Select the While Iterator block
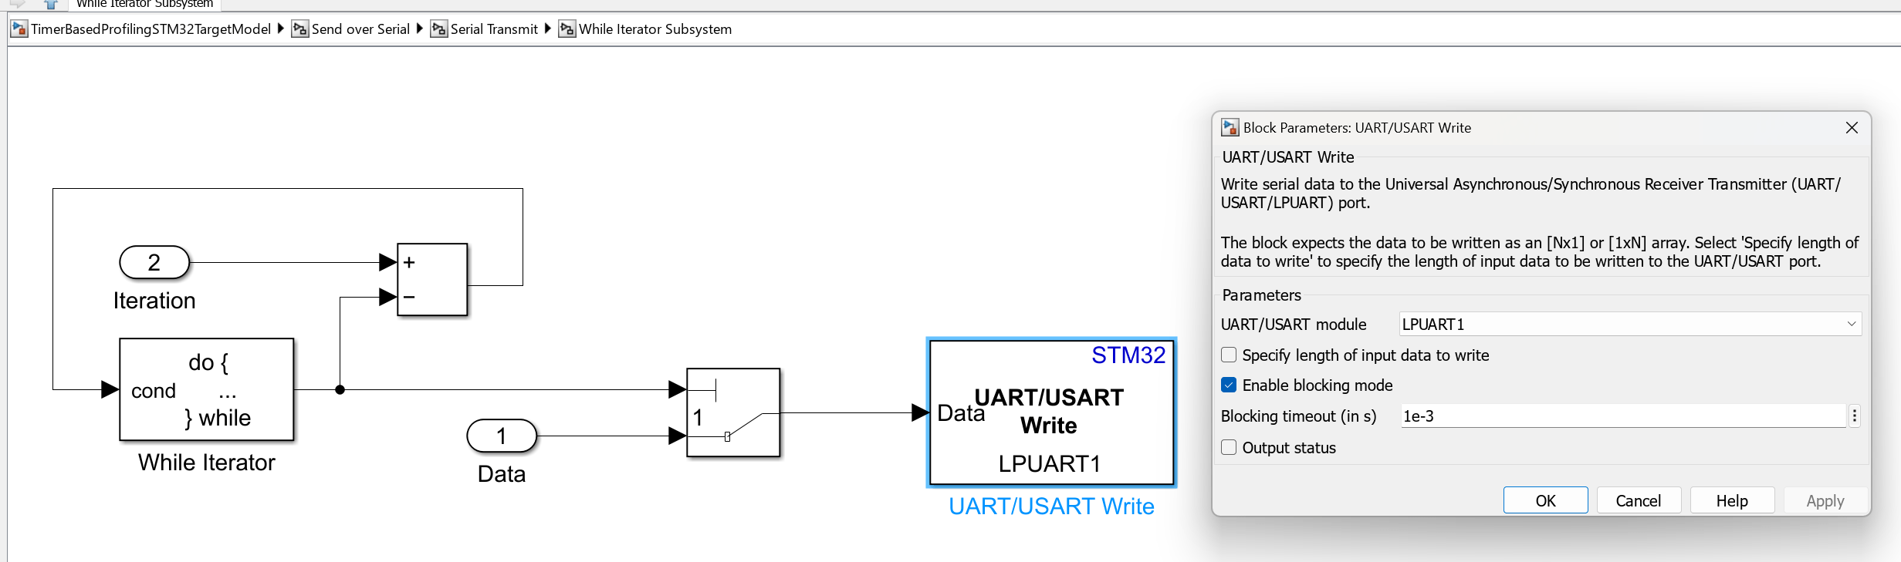Screen dimensions: 1901x562 (x=206, y=389)
